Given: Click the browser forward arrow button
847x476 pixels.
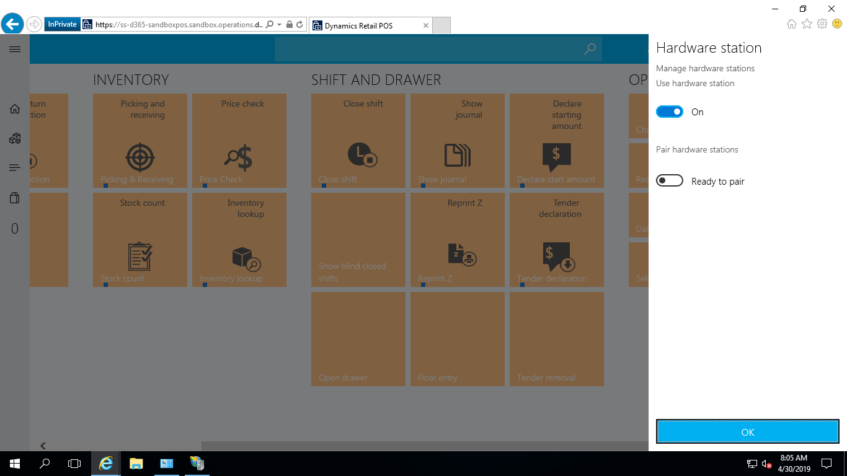Looking at the screenshot, I should coord(33,25).
